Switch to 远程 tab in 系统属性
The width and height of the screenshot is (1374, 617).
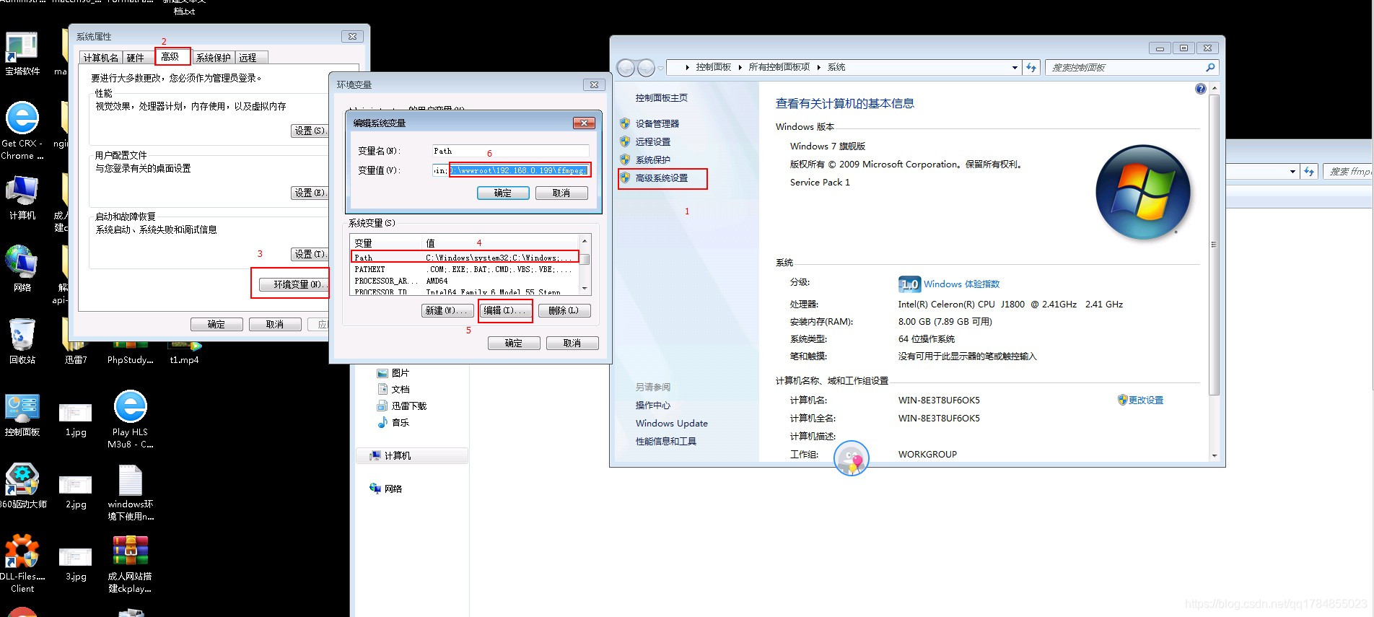pyautogui.click(x=250, y=58)
